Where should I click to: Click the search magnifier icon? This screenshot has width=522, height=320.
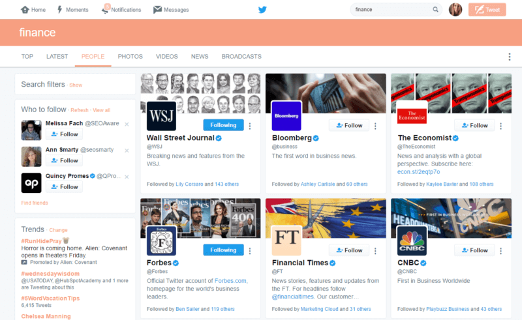[x=435, y=9]
